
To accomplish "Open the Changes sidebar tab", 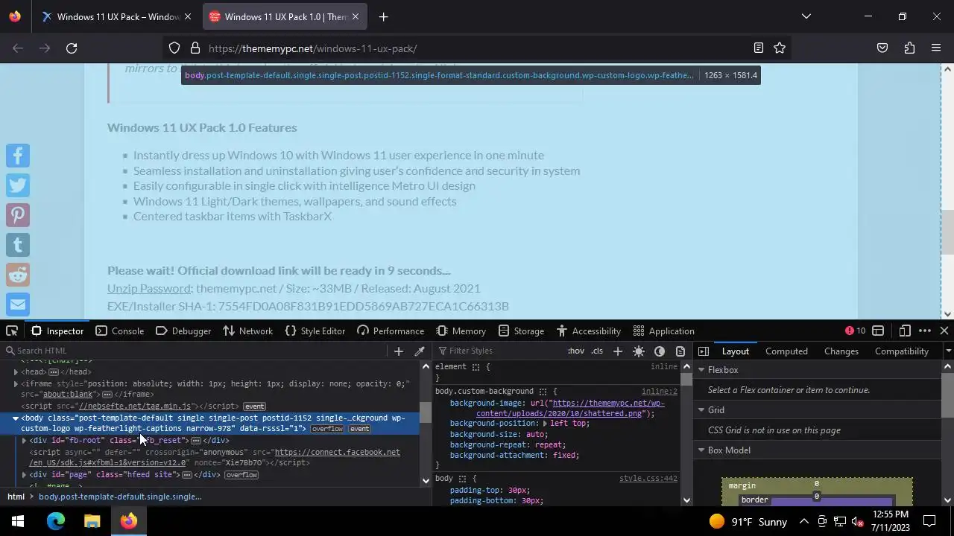I will (841, 351).
